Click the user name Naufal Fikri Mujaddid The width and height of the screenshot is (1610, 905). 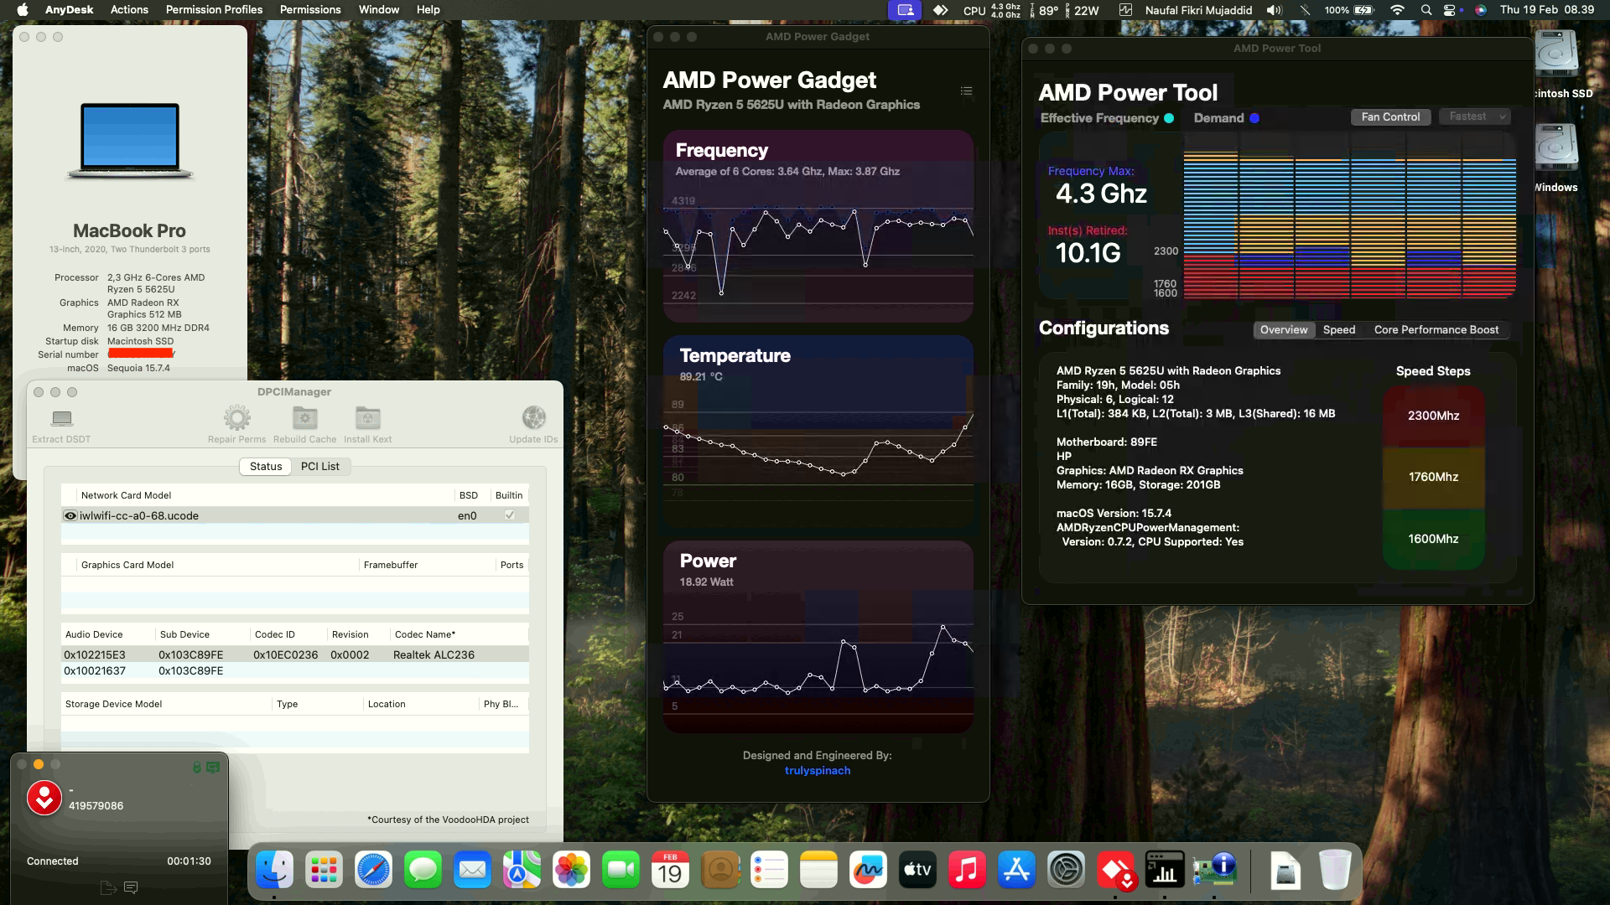click(1198, 10)
